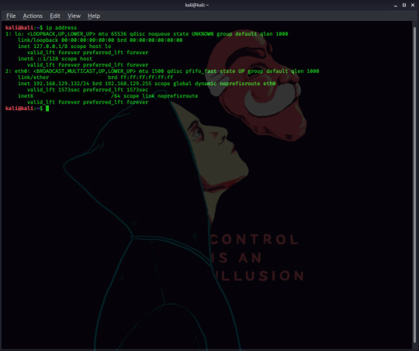Click the green cursor at the prompt
Screen dimensions: 419x351
(x=47, y=108)
